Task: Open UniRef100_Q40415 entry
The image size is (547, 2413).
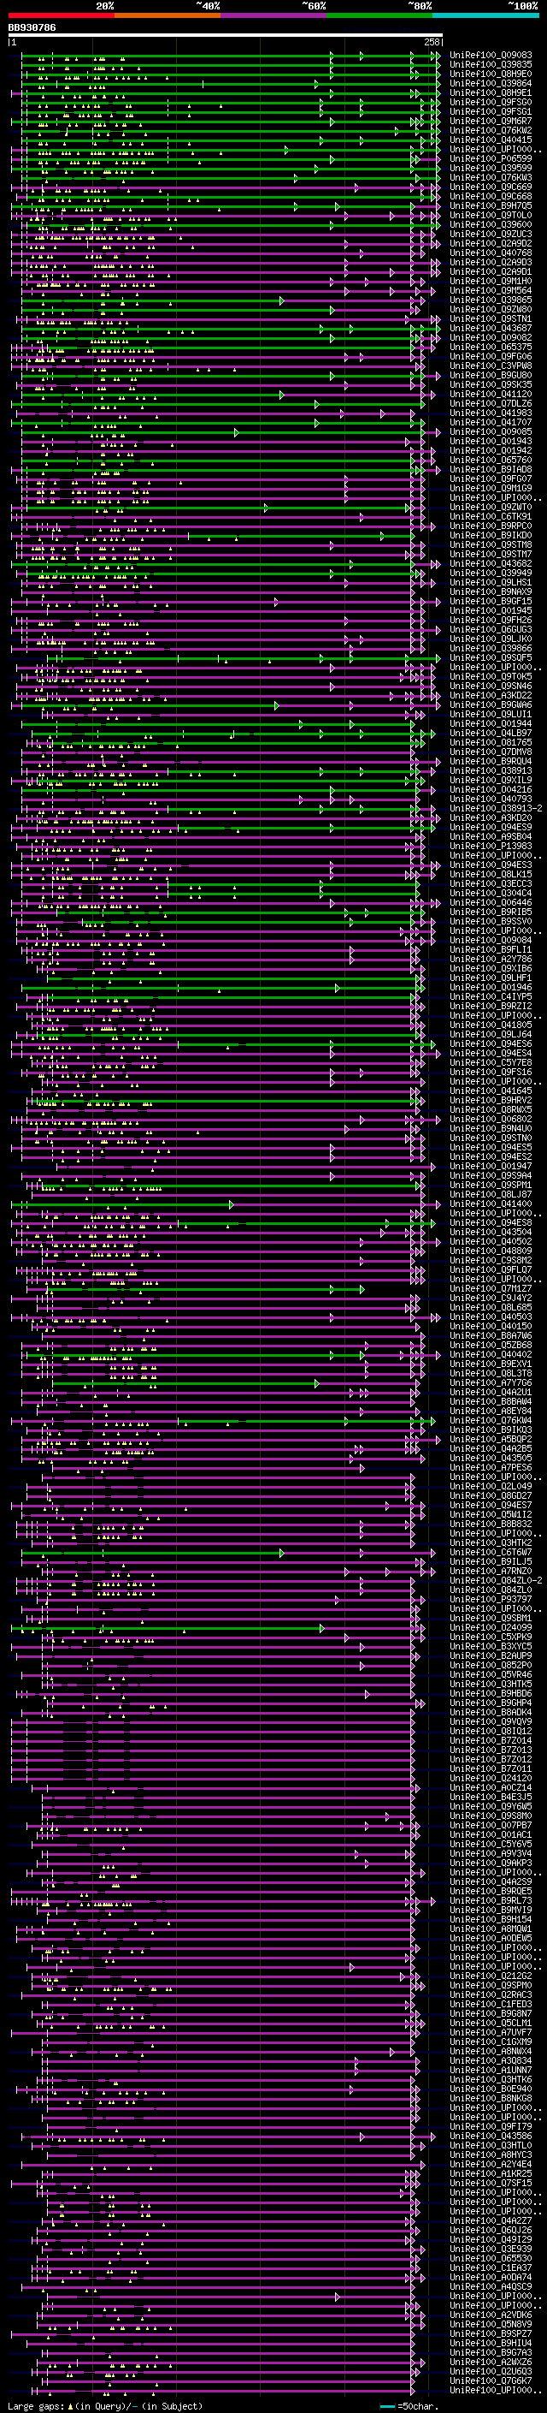Action: click(491, 140)
